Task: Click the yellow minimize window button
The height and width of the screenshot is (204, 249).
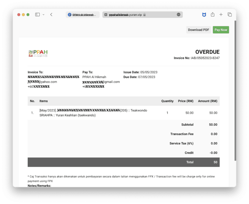Action: pos(23,15)
